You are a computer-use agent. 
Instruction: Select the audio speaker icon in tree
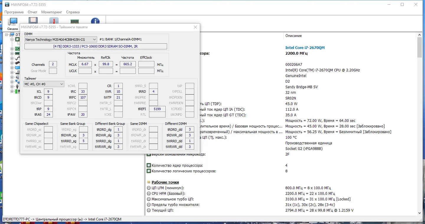click(x=17, y=77)
